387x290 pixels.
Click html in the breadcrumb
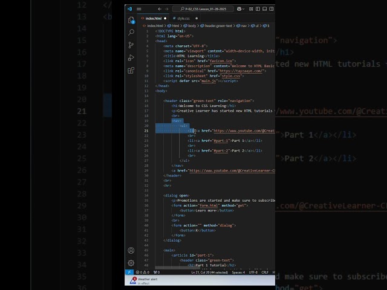[175, 25]
